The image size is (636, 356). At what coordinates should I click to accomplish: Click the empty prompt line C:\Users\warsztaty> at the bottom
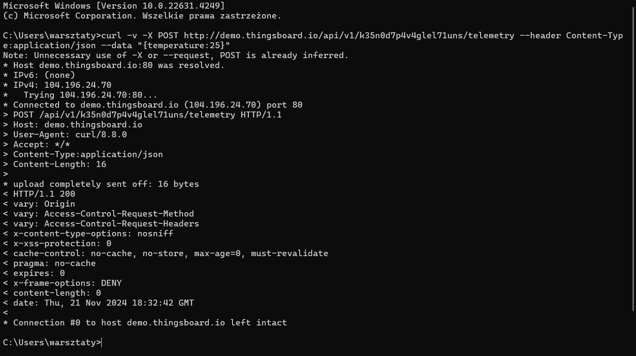point(52,343)
